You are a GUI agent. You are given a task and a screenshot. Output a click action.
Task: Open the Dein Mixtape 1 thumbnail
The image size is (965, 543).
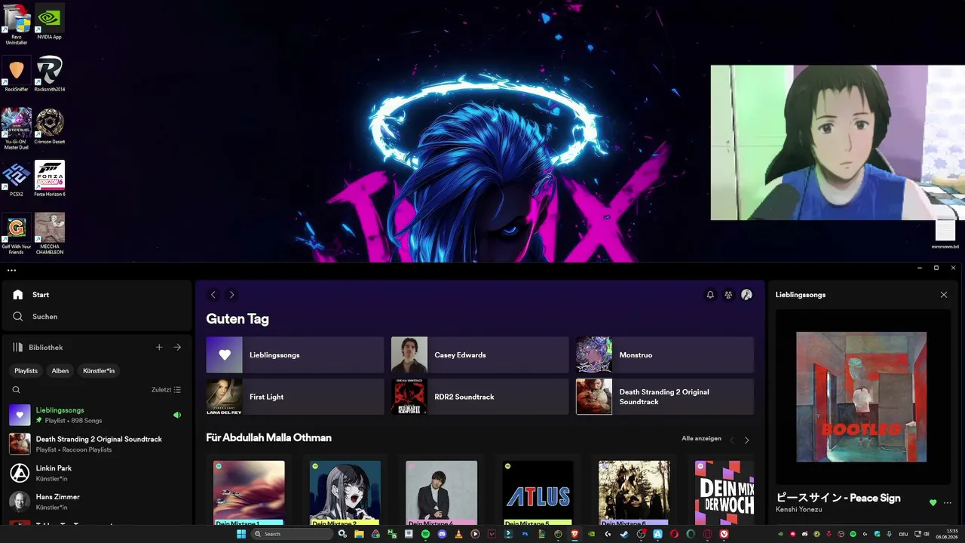click(x=249, y=492)
